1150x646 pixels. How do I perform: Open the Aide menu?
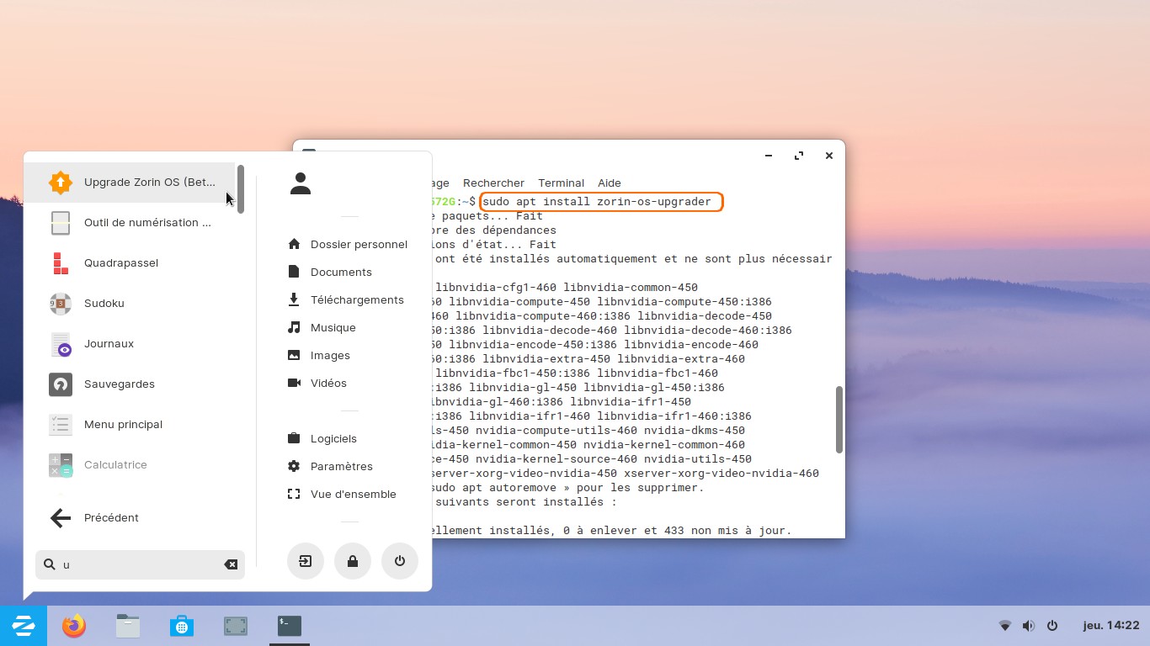(609, 183)
